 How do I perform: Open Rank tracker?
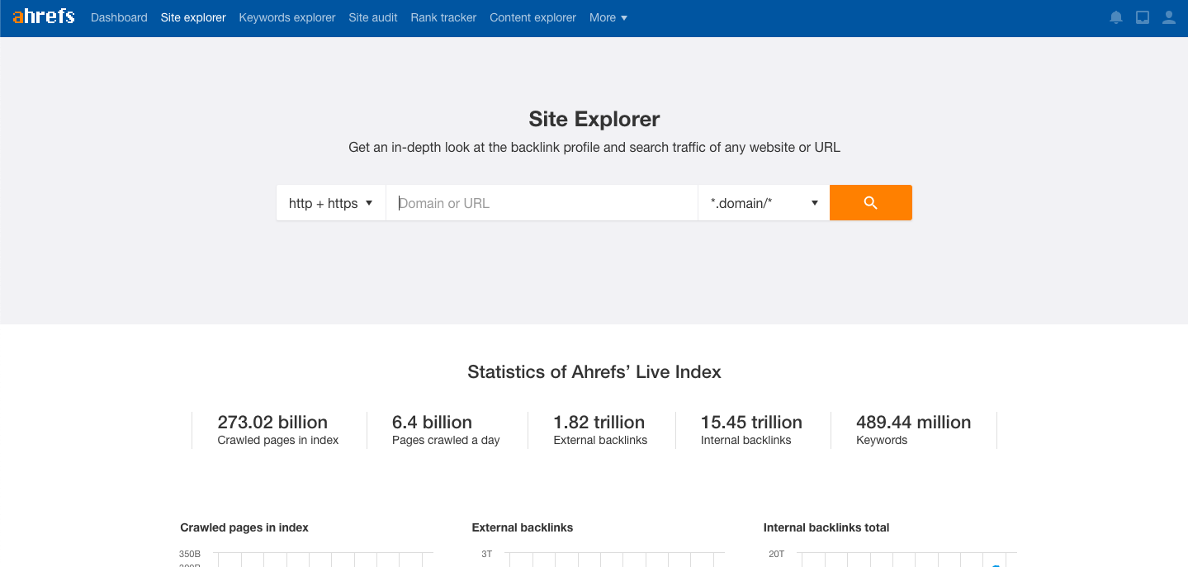tap(443, 17)
